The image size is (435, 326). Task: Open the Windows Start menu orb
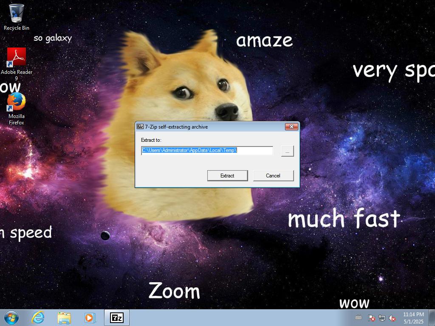11,318
